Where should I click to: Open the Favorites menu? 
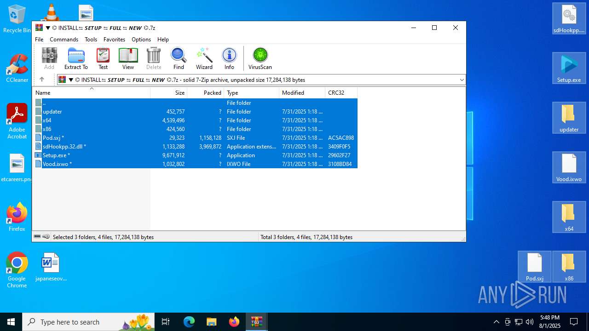click(x=114, y=40)
